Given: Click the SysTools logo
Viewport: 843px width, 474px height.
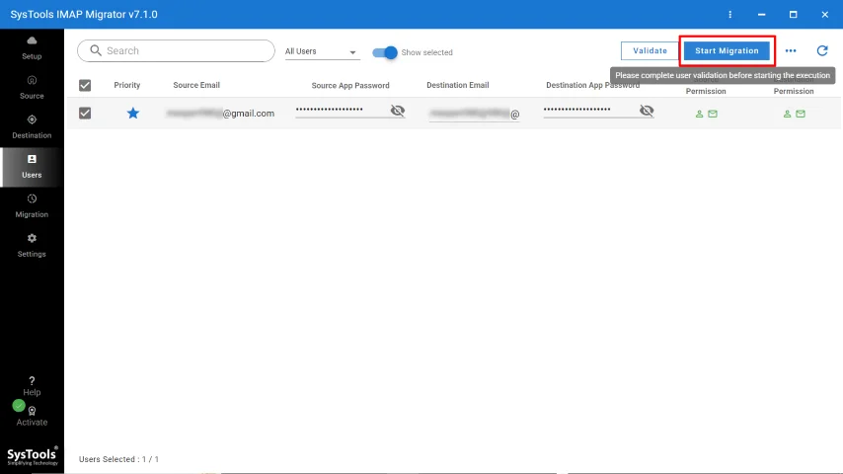Looking at the screenshot, I should (x=33, y=456).
